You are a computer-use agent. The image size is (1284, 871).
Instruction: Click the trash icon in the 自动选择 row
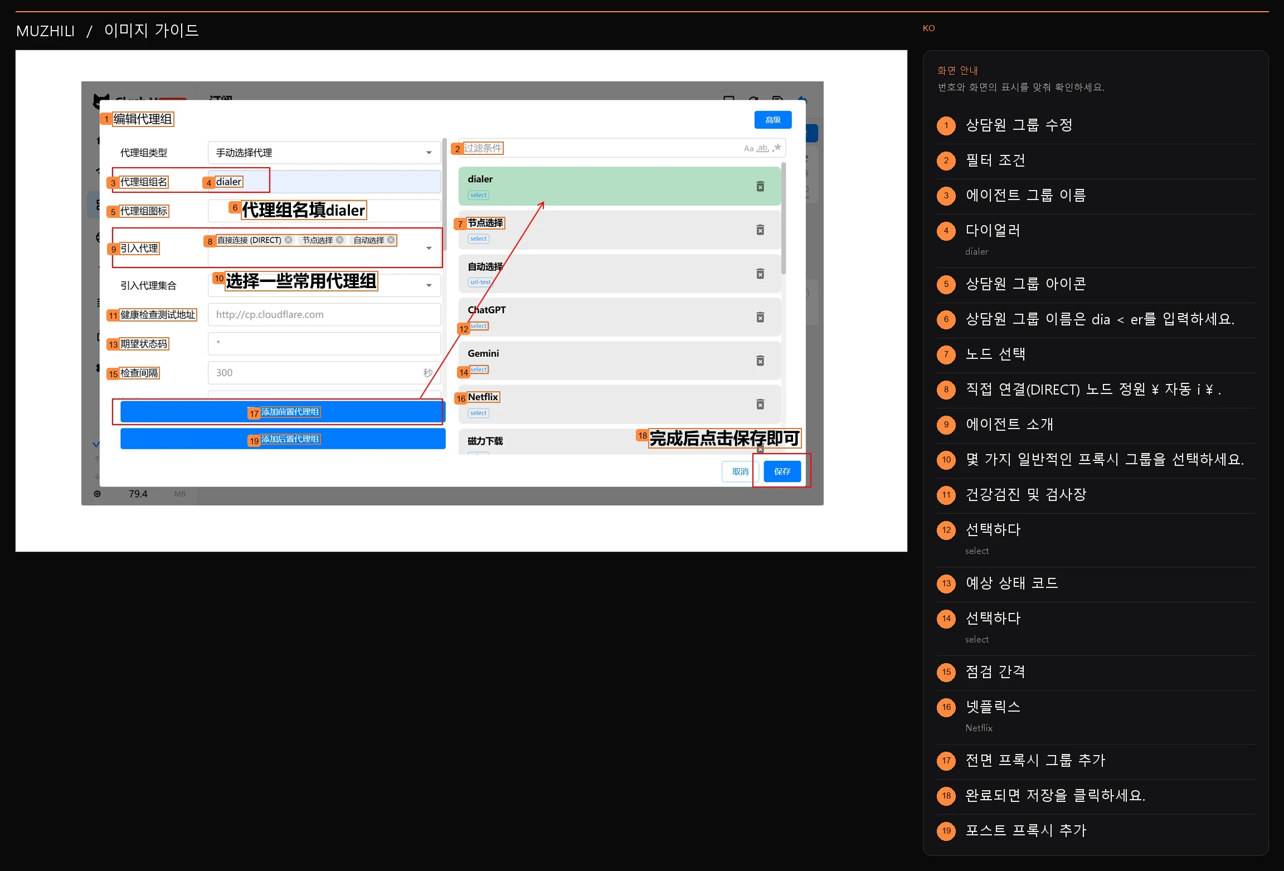coord(760,274)
